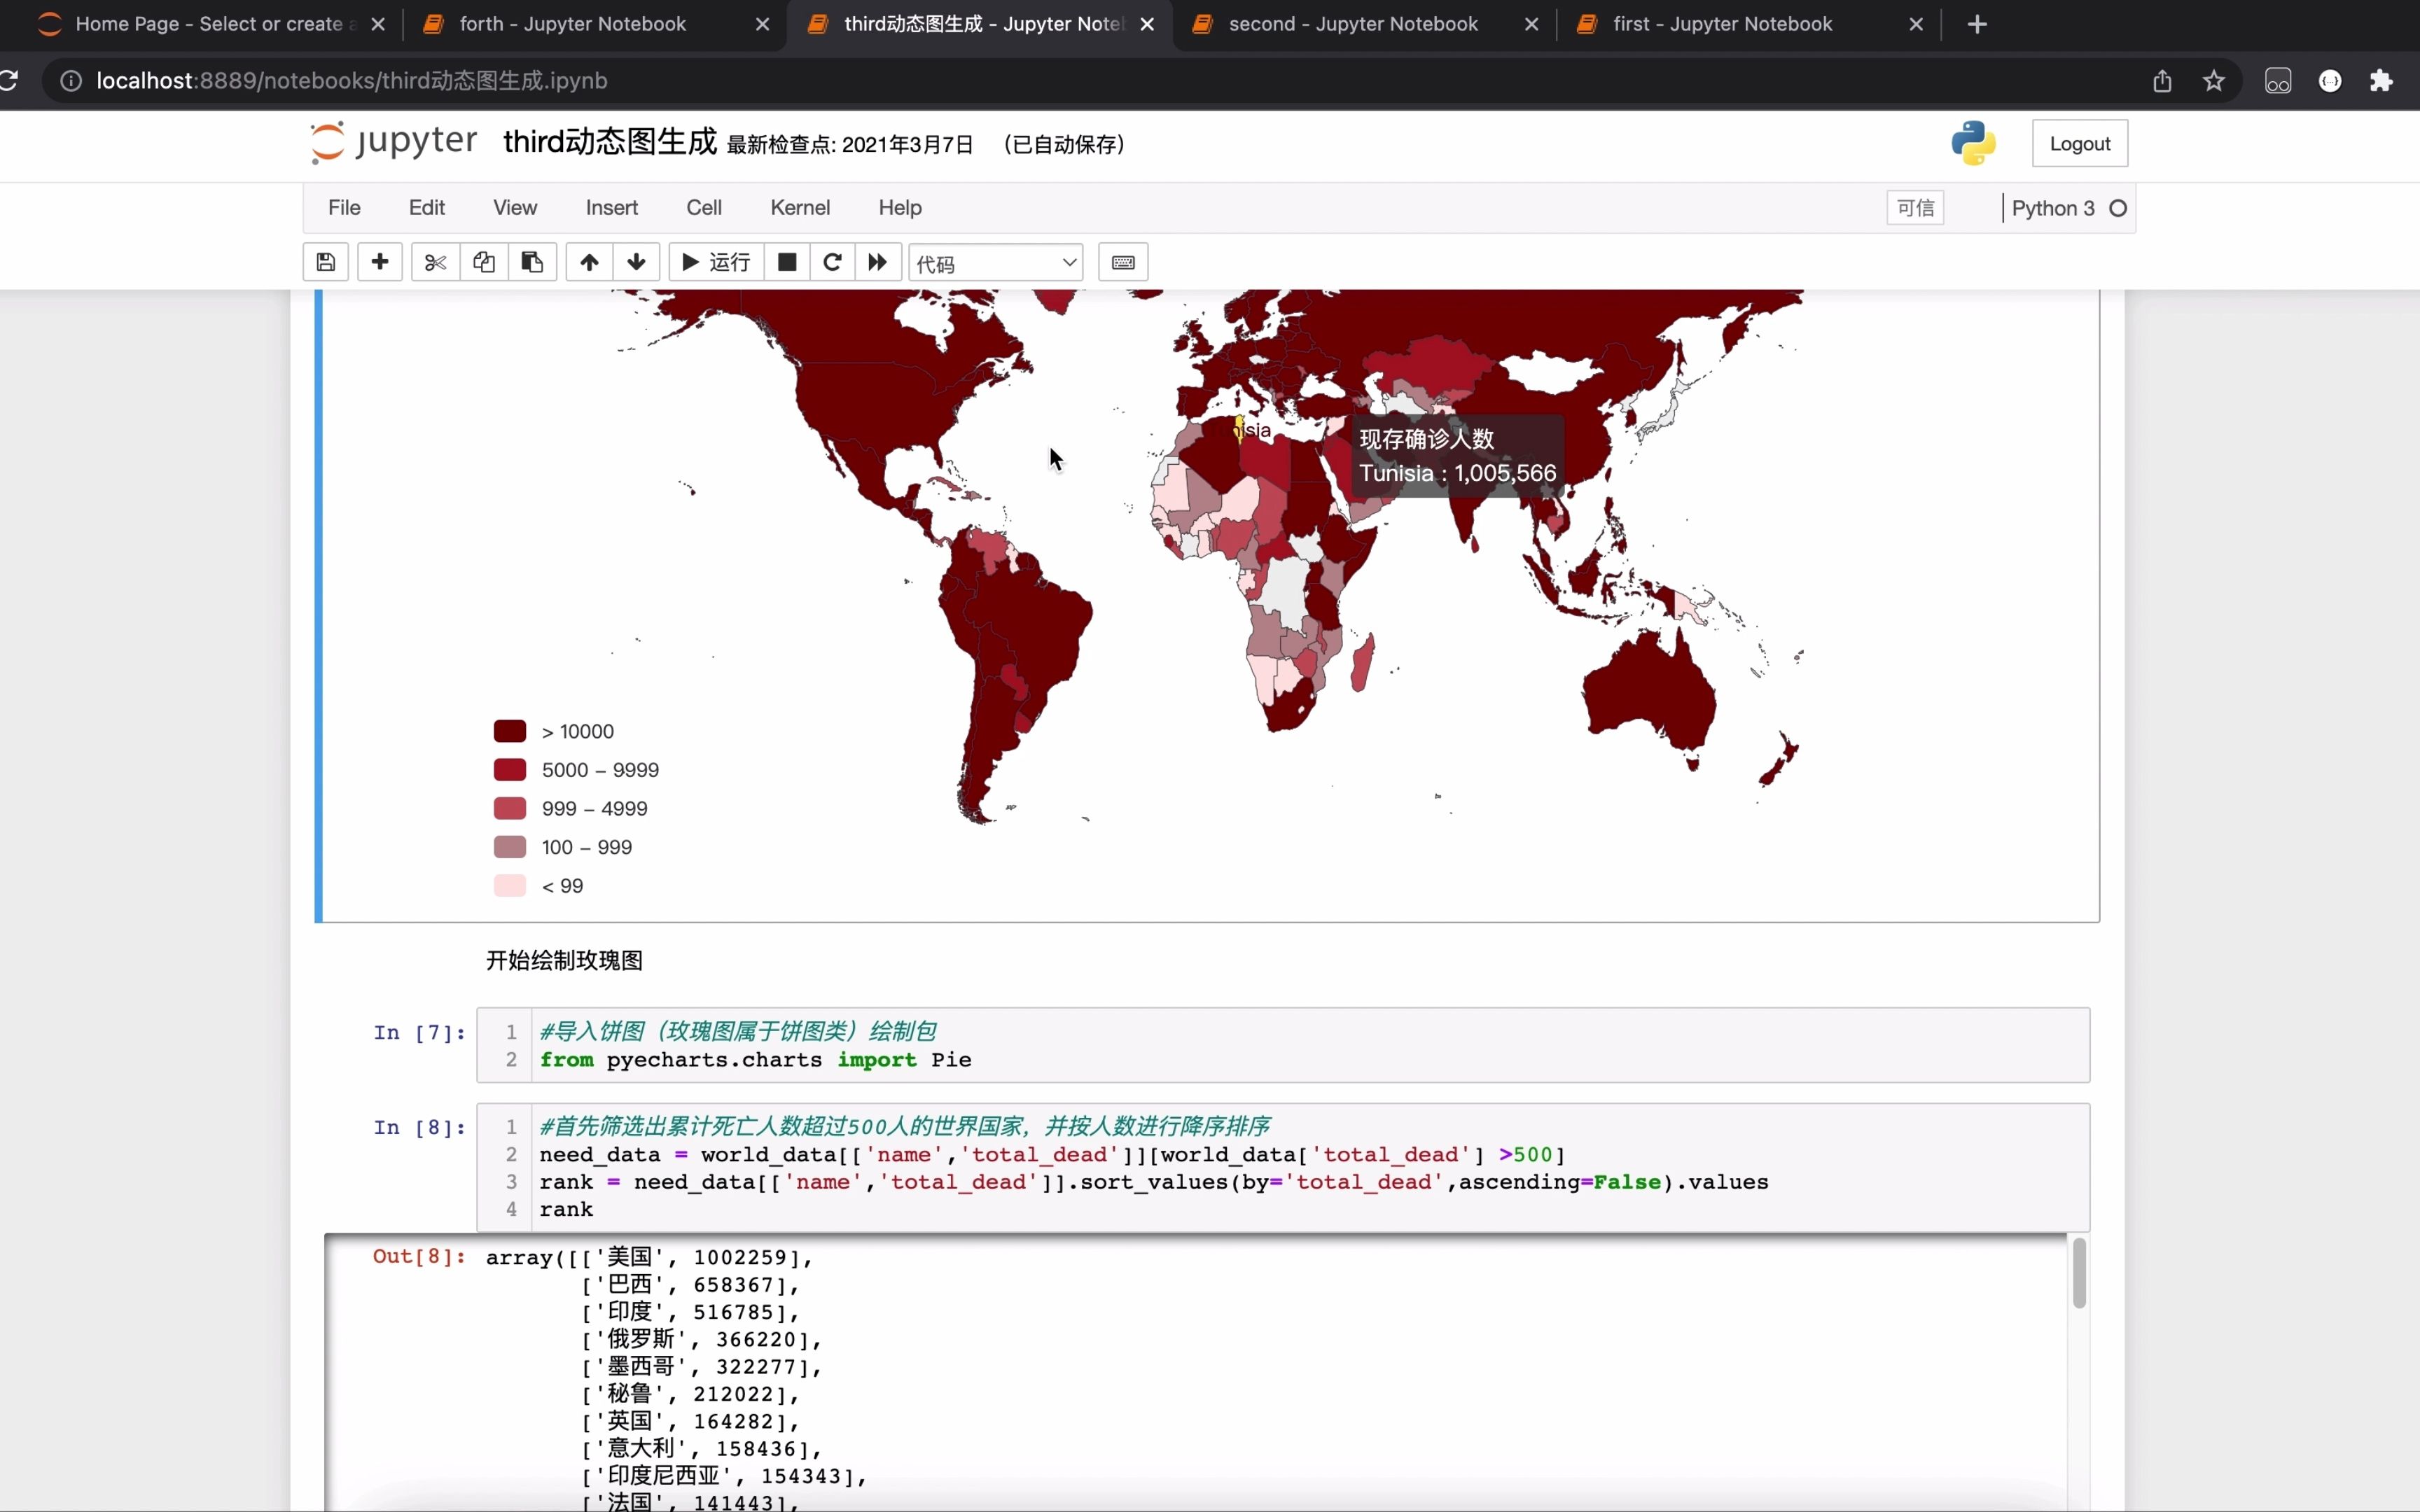Select code cell In [7]
This screenshot has width=2420, height=1512.
coord(1283,1045)
